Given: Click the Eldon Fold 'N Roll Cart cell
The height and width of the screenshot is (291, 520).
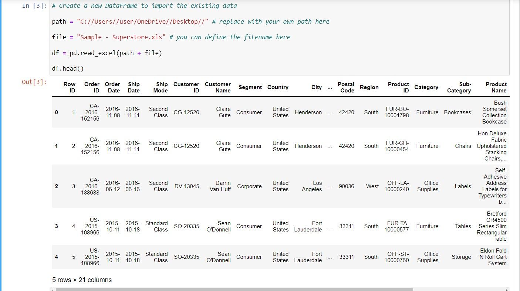Looking at the screenshot, I should 493,257.
